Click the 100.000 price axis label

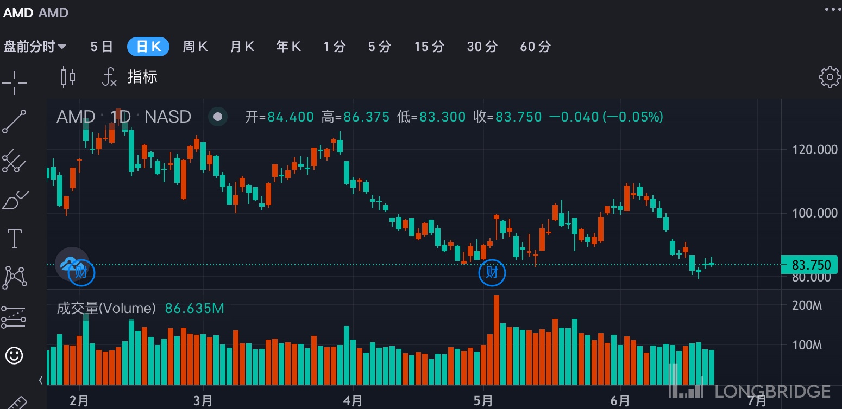point(815,213)
